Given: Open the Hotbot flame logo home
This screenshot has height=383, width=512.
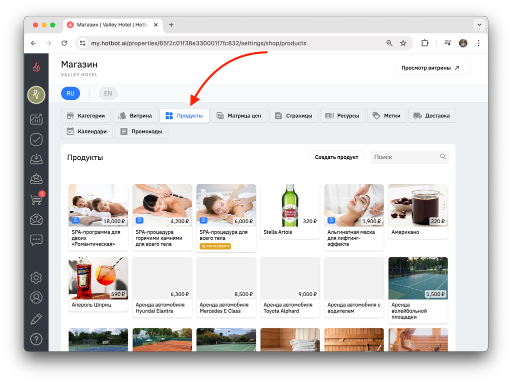Looking at the screenshot, I should 36,67.
